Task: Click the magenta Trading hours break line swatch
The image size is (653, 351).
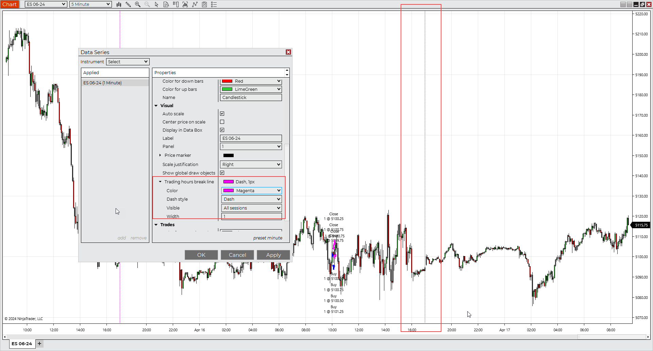Action: (x=229, y=182)
